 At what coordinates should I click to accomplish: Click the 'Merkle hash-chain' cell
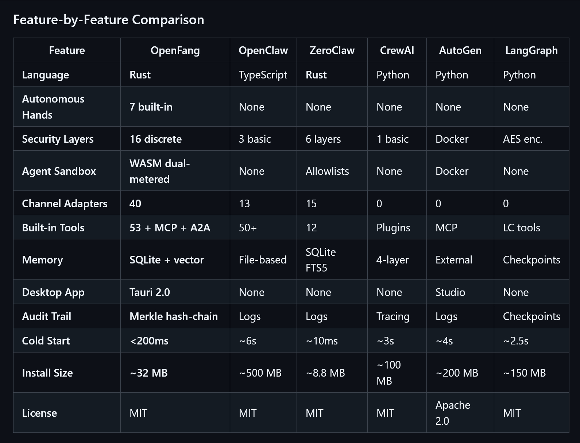[174, 316]
